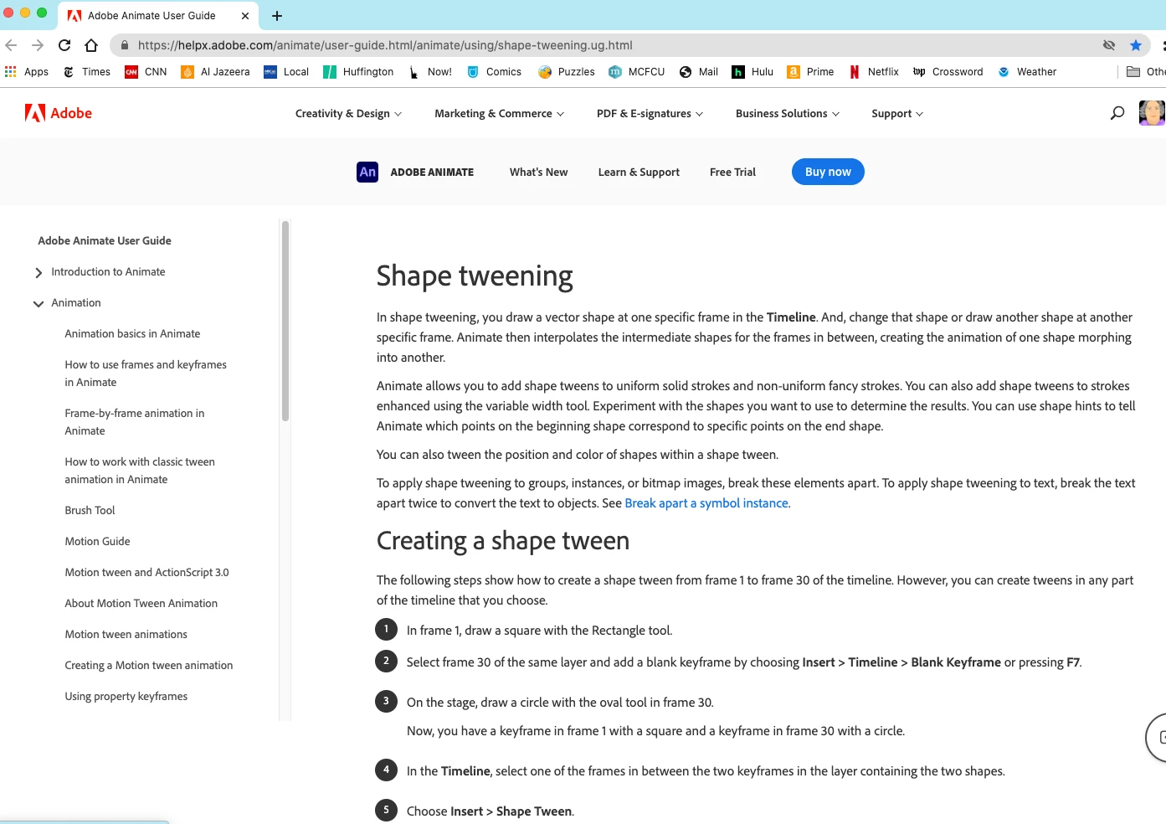Open the What's New tab

click(x=538, y=173)
